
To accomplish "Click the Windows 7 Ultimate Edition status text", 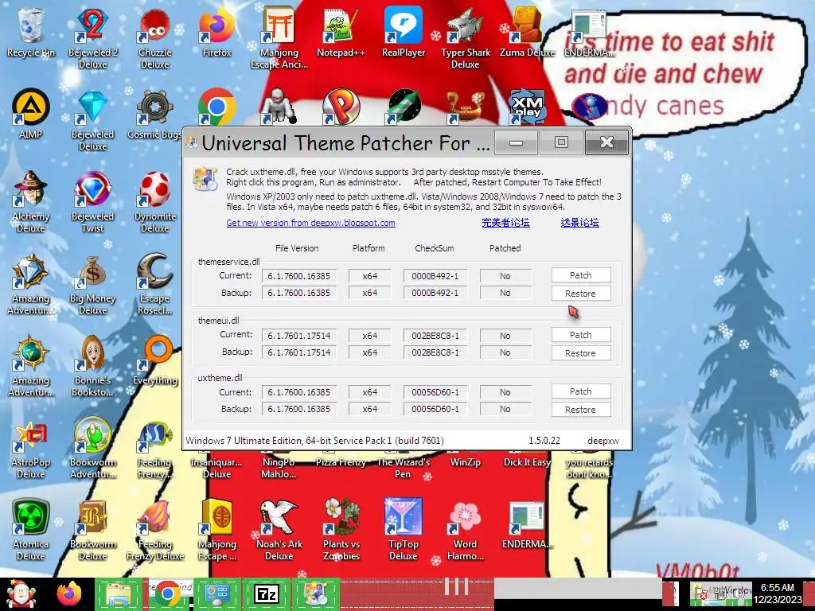I will coord(314,441).
